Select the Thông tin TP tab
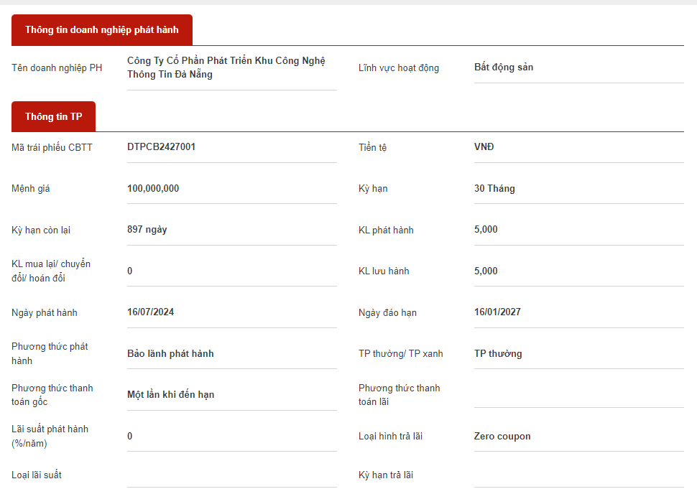Image resolution: width=697 pixels, height=489 pixels. point(53,116)
